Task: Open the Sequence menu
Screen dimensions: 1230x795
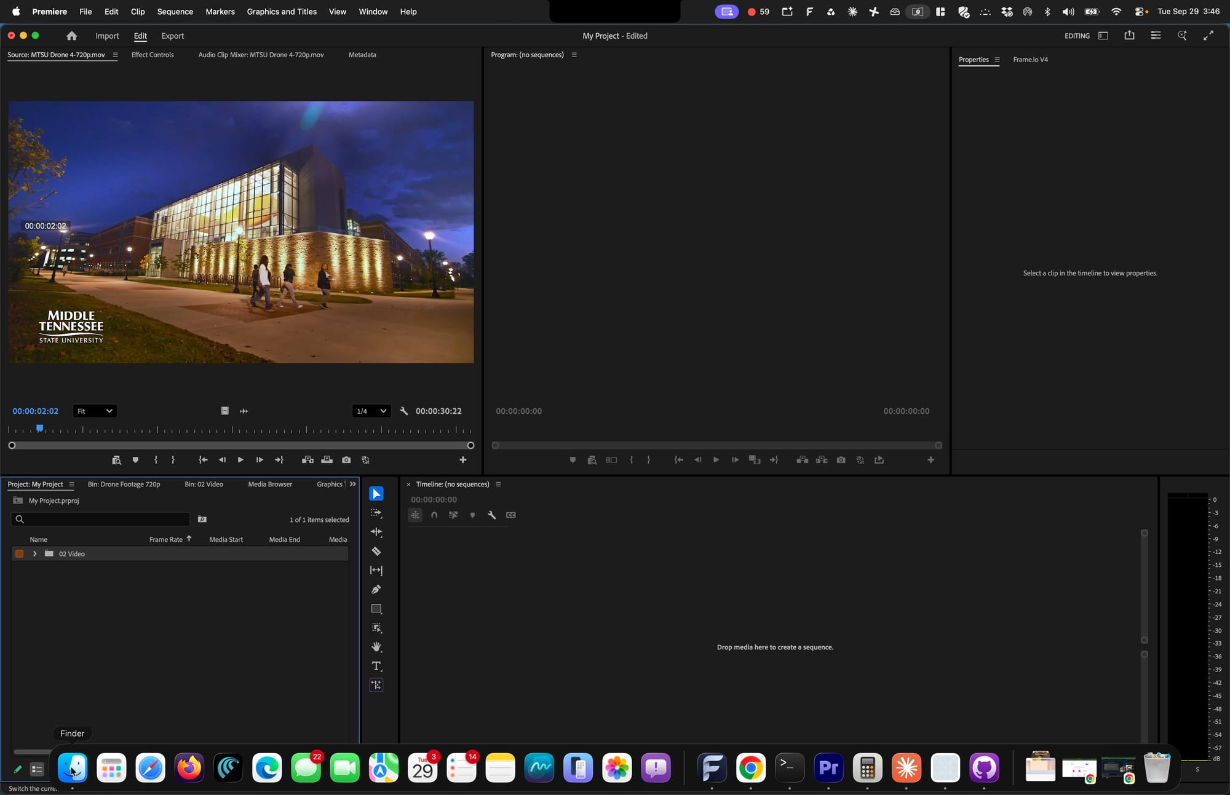Action: pyautogui.click(x=175, y=12)
